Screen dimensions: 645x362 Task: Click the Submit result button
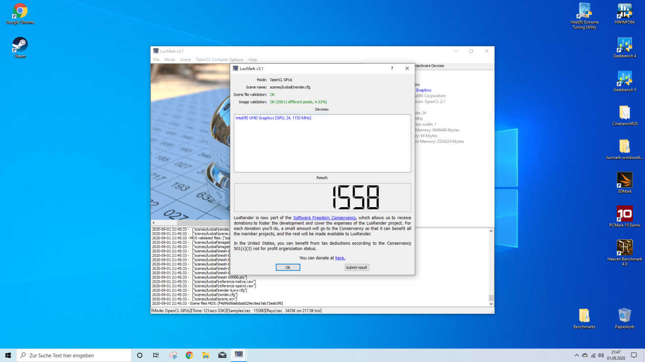tap(357, 267)
